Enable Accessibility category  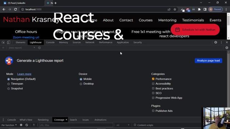pyautogui.click(x=153, y=83)
